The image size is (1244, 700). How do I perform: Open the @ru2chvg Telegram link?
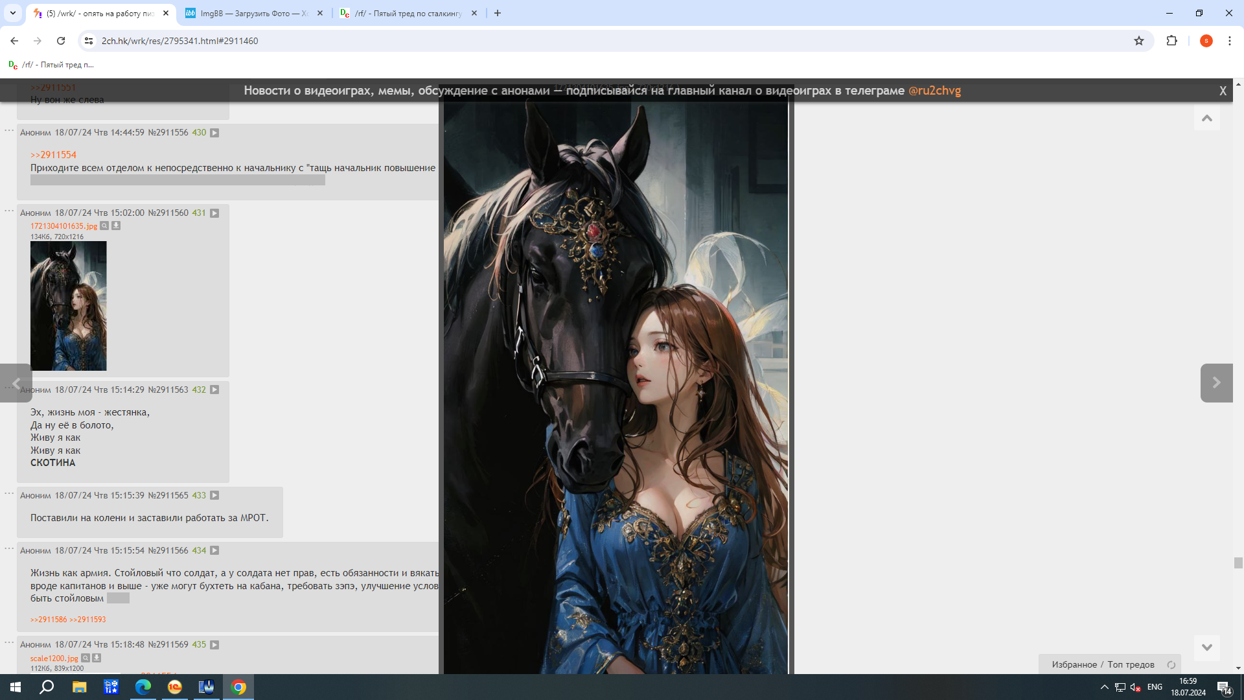934,91
